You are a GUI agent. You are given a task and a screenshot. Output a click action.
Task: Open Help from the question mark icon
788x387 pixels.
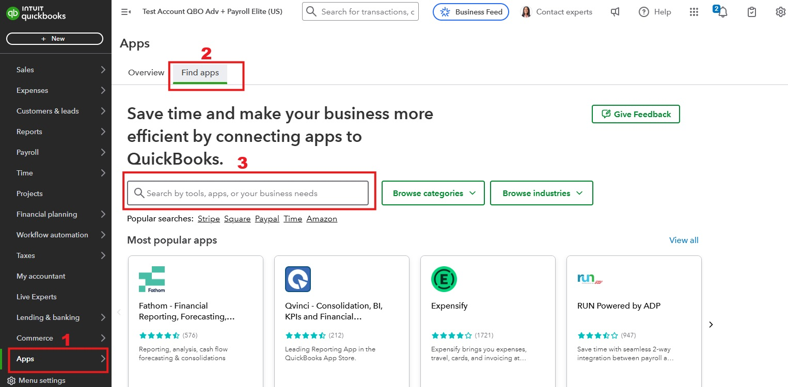click(x=643, y=12)
